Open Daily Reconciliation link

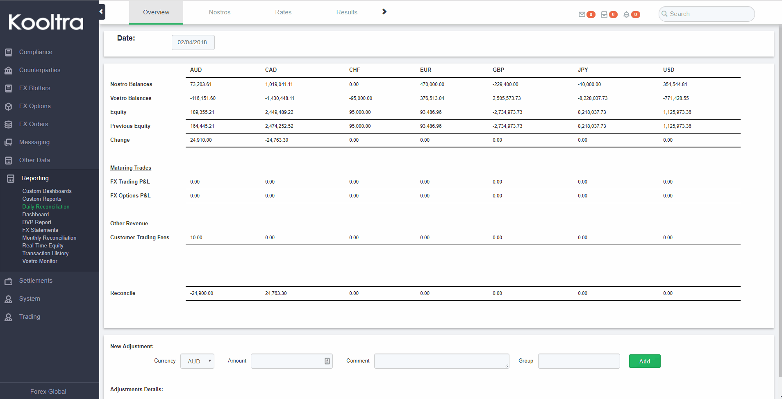(x=46, y=207)
